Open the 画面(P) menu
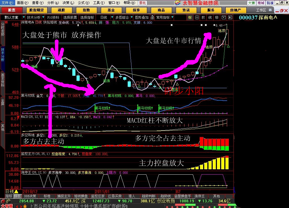This screenshot has height=208, width=289. 23,3
